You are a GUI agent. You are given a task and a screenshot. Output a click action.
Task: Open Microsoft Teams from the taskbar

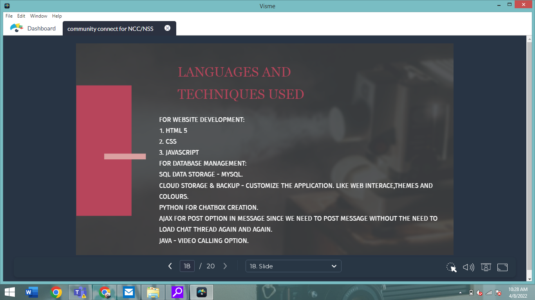coord(80,292)
